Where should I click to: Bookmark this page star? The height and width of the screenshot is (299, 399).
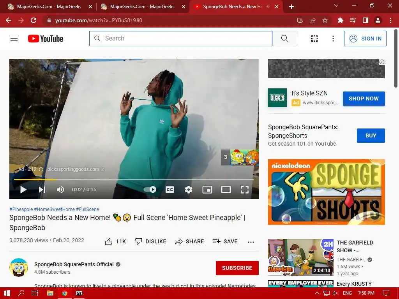(x=325, y=20)
